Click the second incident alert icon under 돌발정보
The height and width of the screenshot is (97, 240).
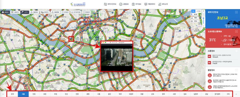(x=209, y=81)
